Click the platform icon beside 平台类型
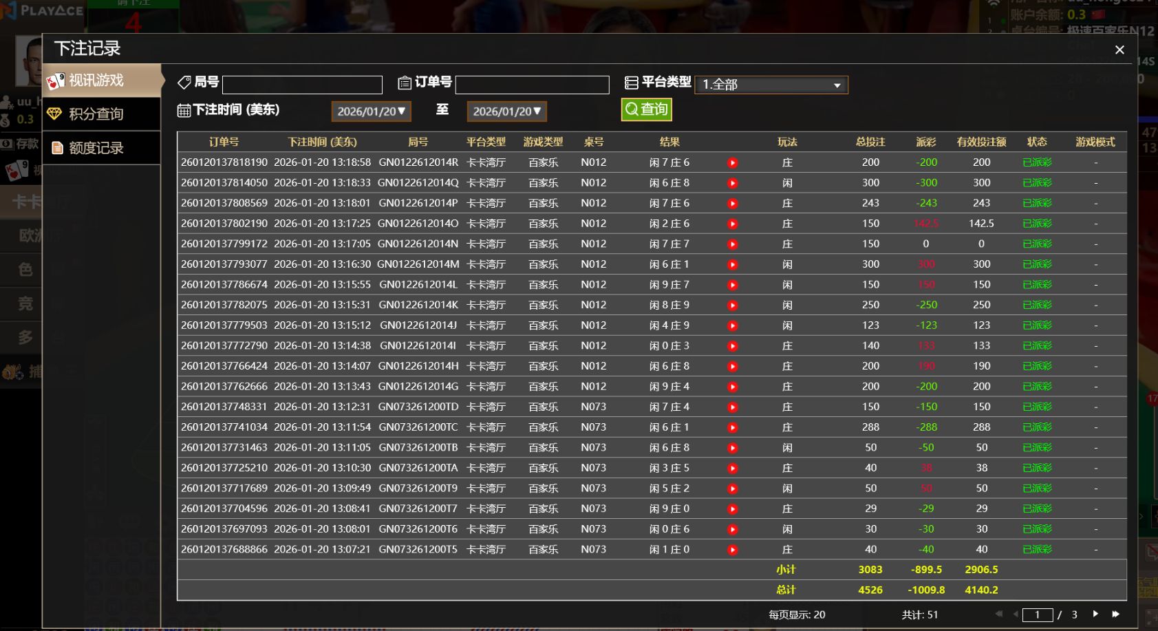 pyautogui.click(x=632, y=82)
